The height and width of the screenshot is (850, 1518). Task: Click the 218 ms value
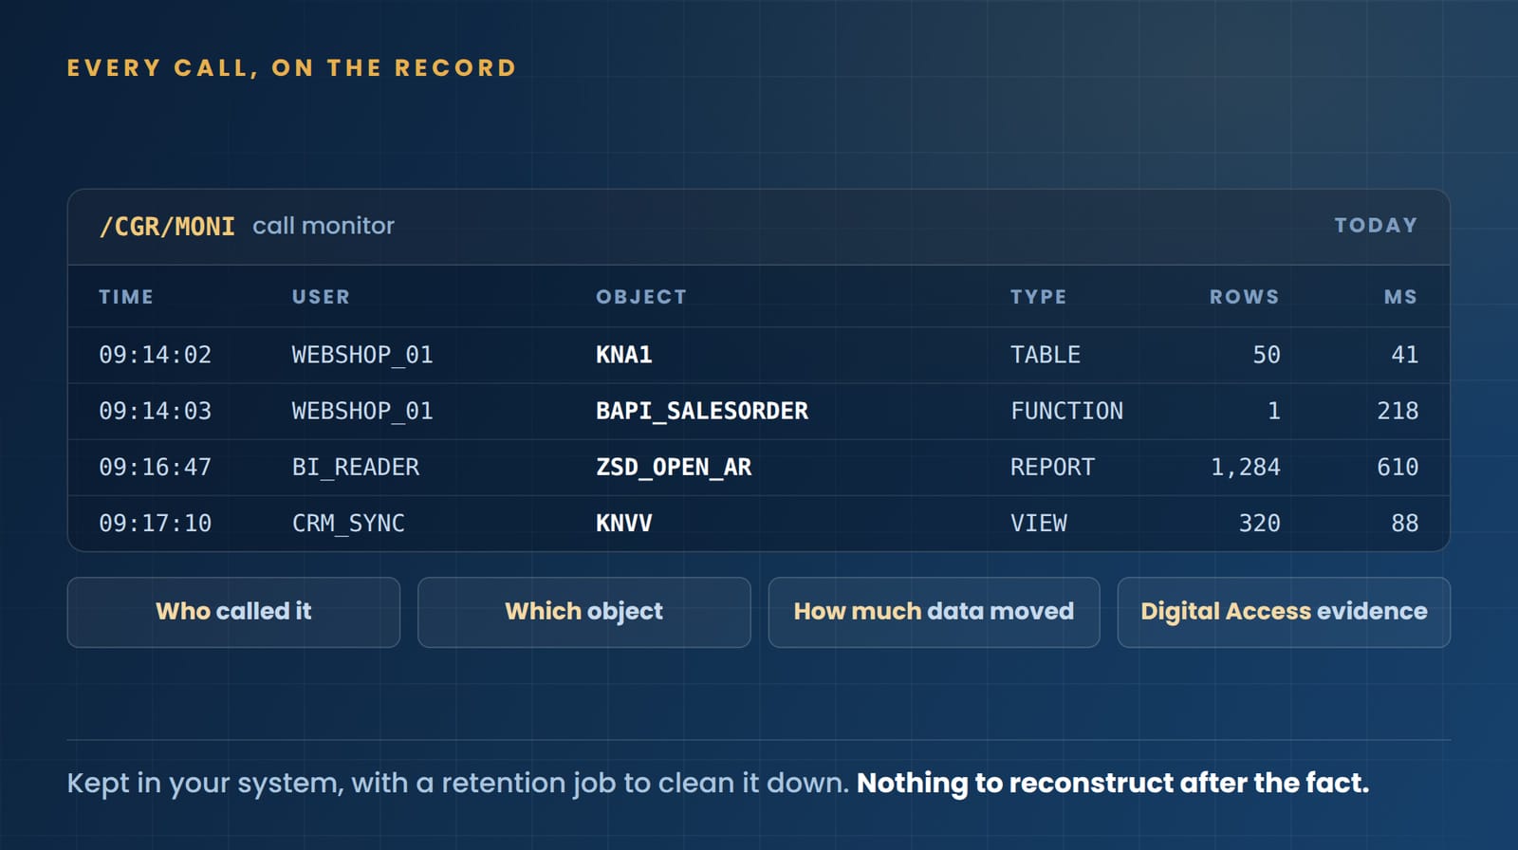(1398, 411)
